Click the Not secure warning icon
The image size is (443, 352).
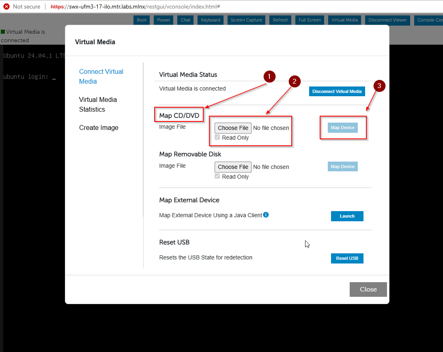coord(6,6)
